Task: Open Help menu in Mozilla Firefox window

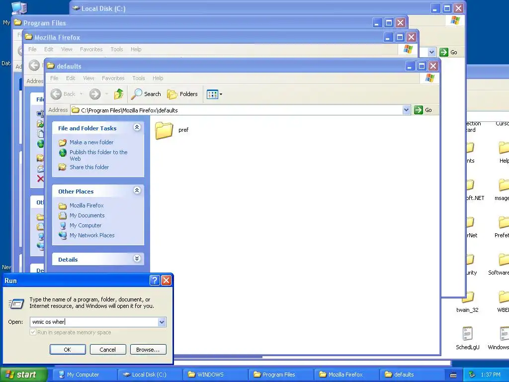Action: coord(136,49)
